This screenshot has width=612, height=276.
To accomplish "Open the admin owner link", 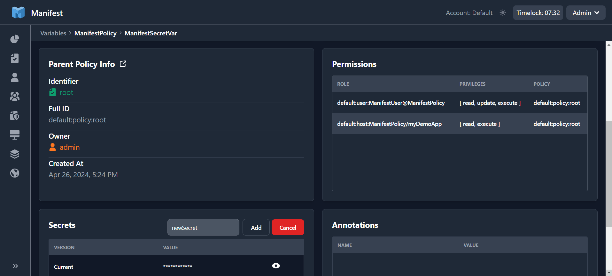I will (70, 147).
